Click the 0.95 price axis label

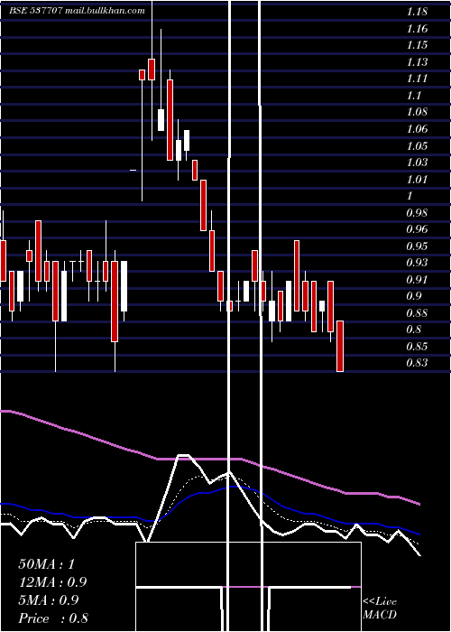417,246
